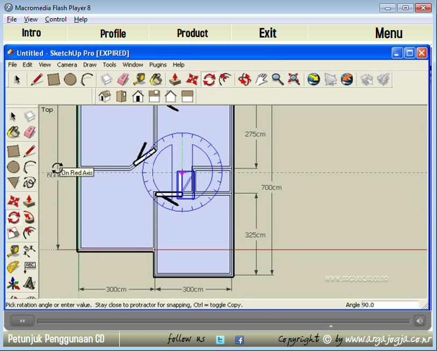Open the SketchUp Draw menu

pos(90,65)
